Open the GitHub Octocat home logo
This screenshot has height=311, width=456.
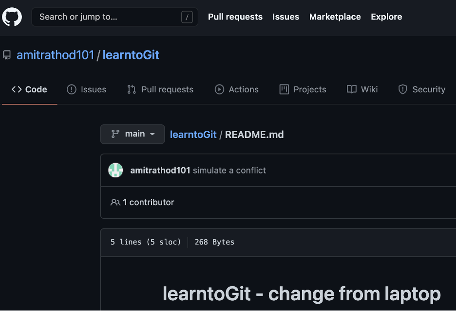click(x=12, y=17)
